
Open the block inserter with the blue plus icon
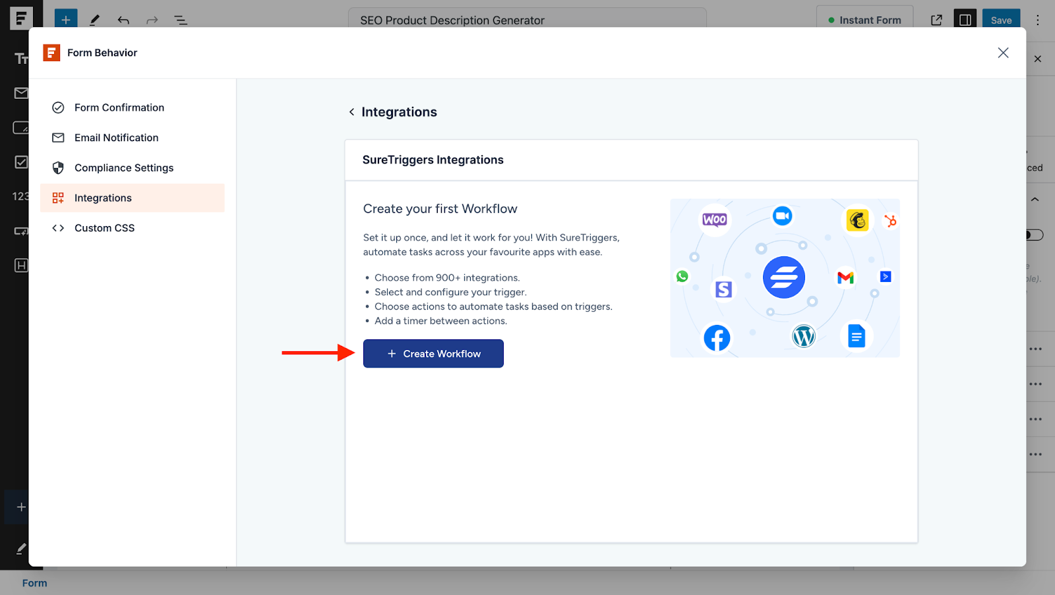[x=65, y=19]
